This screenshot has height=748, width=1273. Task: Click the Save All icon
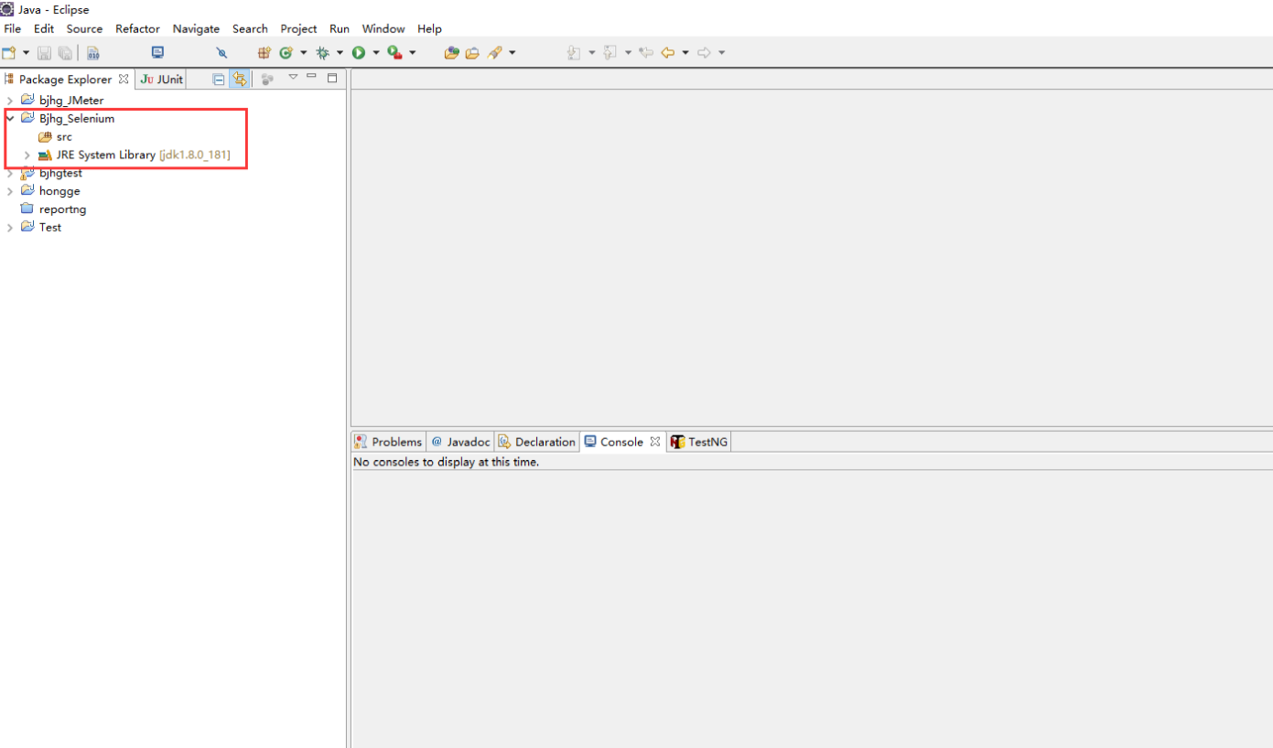[65, 53]
